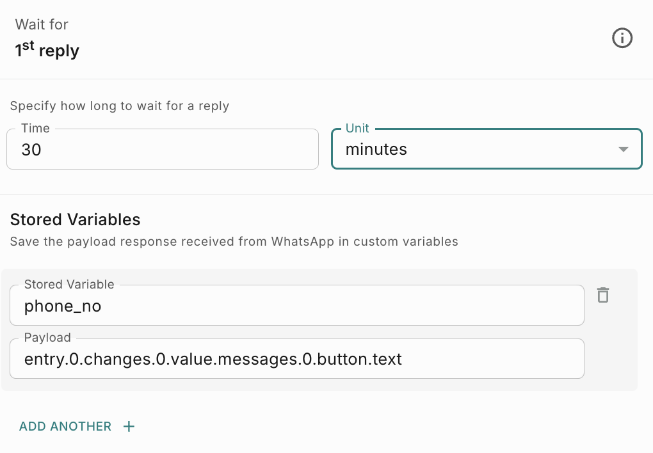Open the minutes unit selector

pyautogui.click(x=474, y=150)
